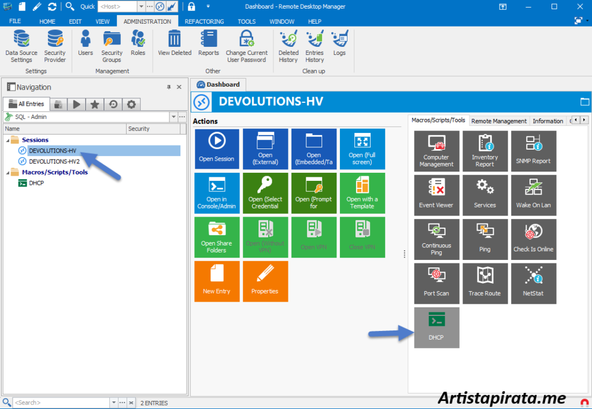The width and height of the screenshot is (592, 409).
Task: Open Change Current User Password
Action: pyautogui.click(x=247, y=46)
